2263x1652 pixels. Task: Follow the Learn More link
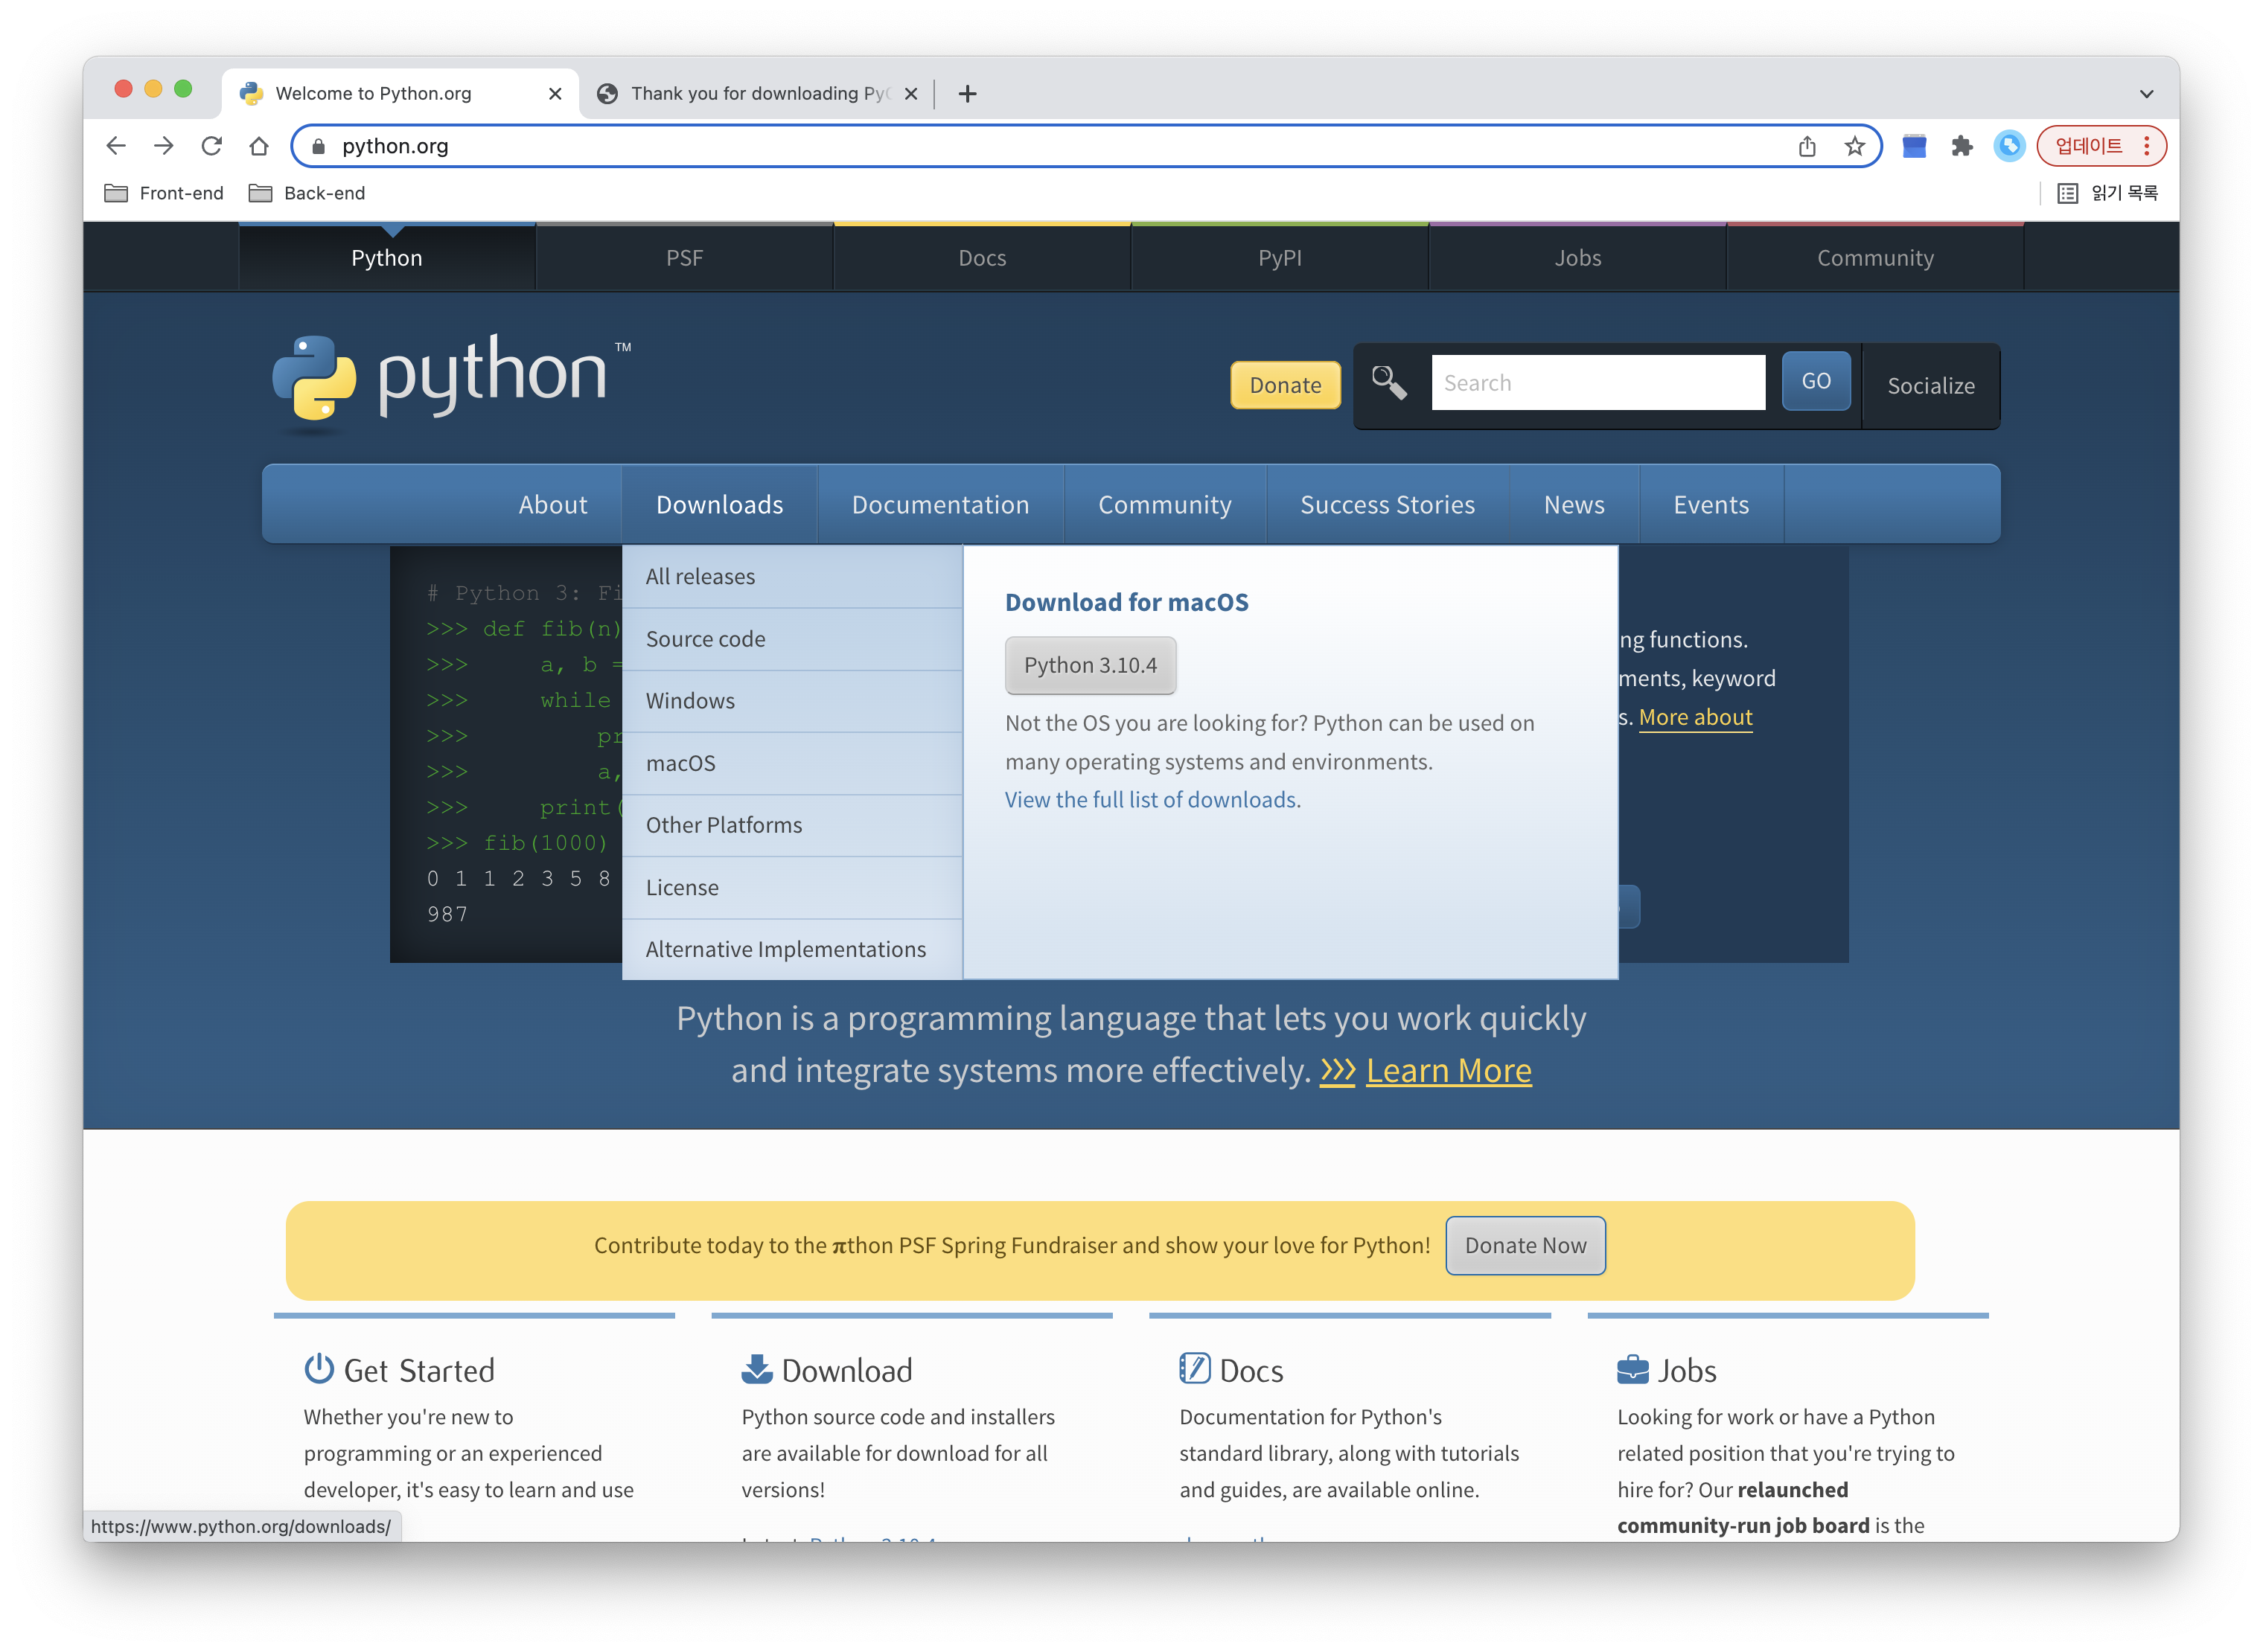pos(1448,1070)
